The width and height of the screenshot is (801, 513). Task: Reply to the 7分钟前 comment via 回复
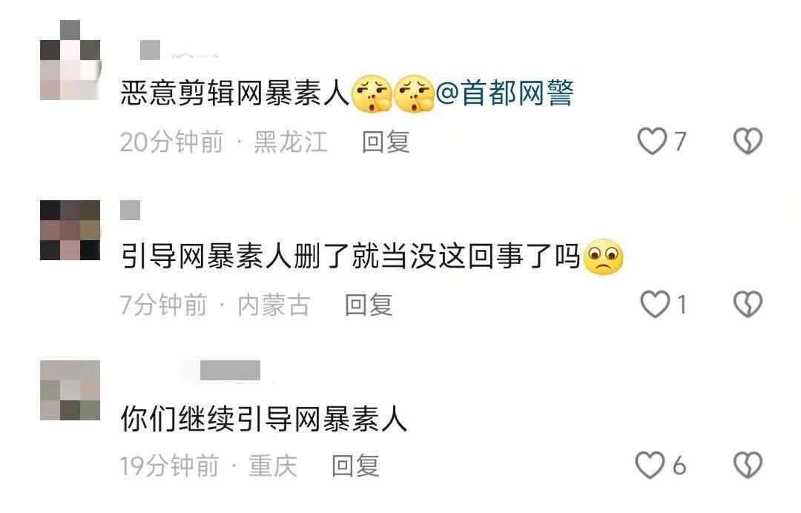pos(369,305)
